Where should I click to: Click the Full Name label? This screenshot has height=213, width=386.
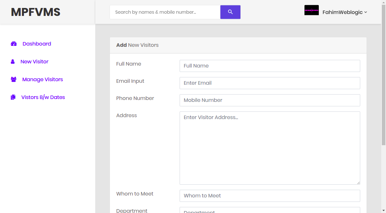(129, 64)
